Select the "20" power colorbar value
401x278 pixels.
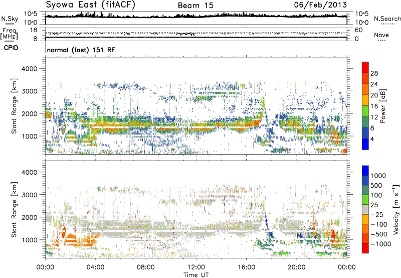[374, 95]
